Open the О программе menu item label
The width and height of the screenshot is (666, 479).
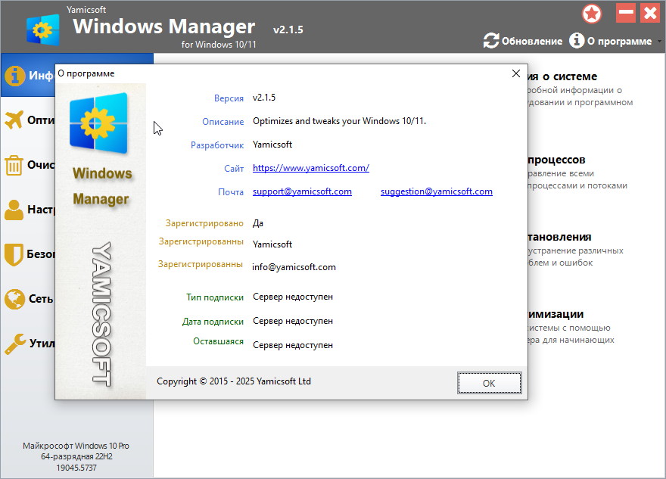(x=619, y=41)
